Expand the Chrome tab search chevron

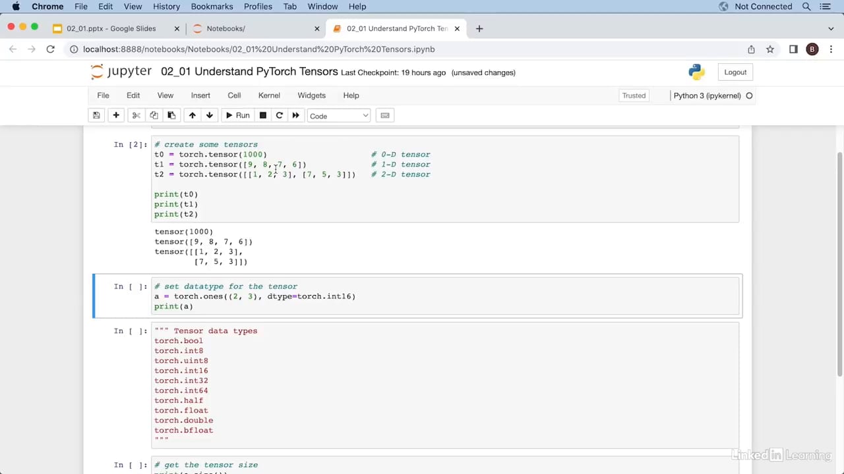coord(831,28)
